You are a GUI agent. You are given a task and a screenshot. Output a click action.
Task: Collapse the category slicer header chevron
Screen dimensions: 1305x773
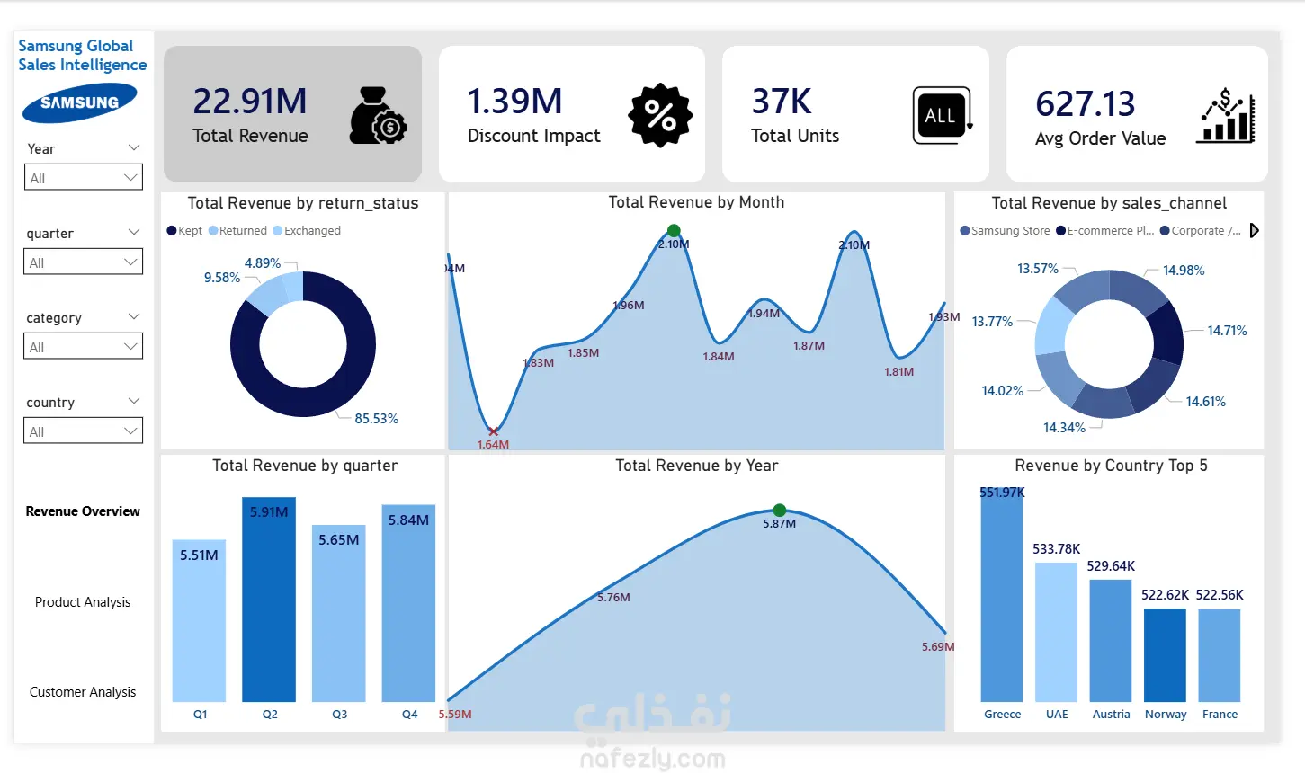click(x=134, y=316)
